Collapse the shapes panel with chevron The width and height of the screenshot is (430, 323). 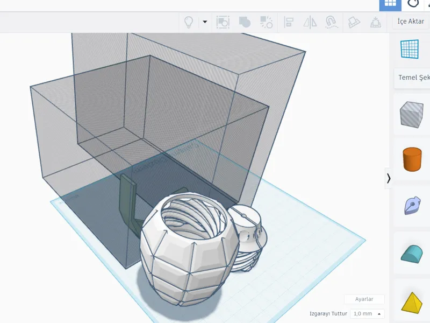pos(389,178)
